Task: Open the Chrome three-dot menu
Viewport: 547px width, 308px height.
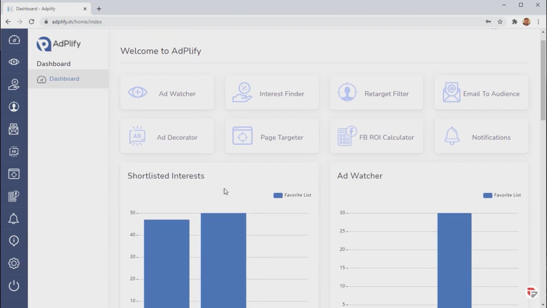Action: coord(538,22)
